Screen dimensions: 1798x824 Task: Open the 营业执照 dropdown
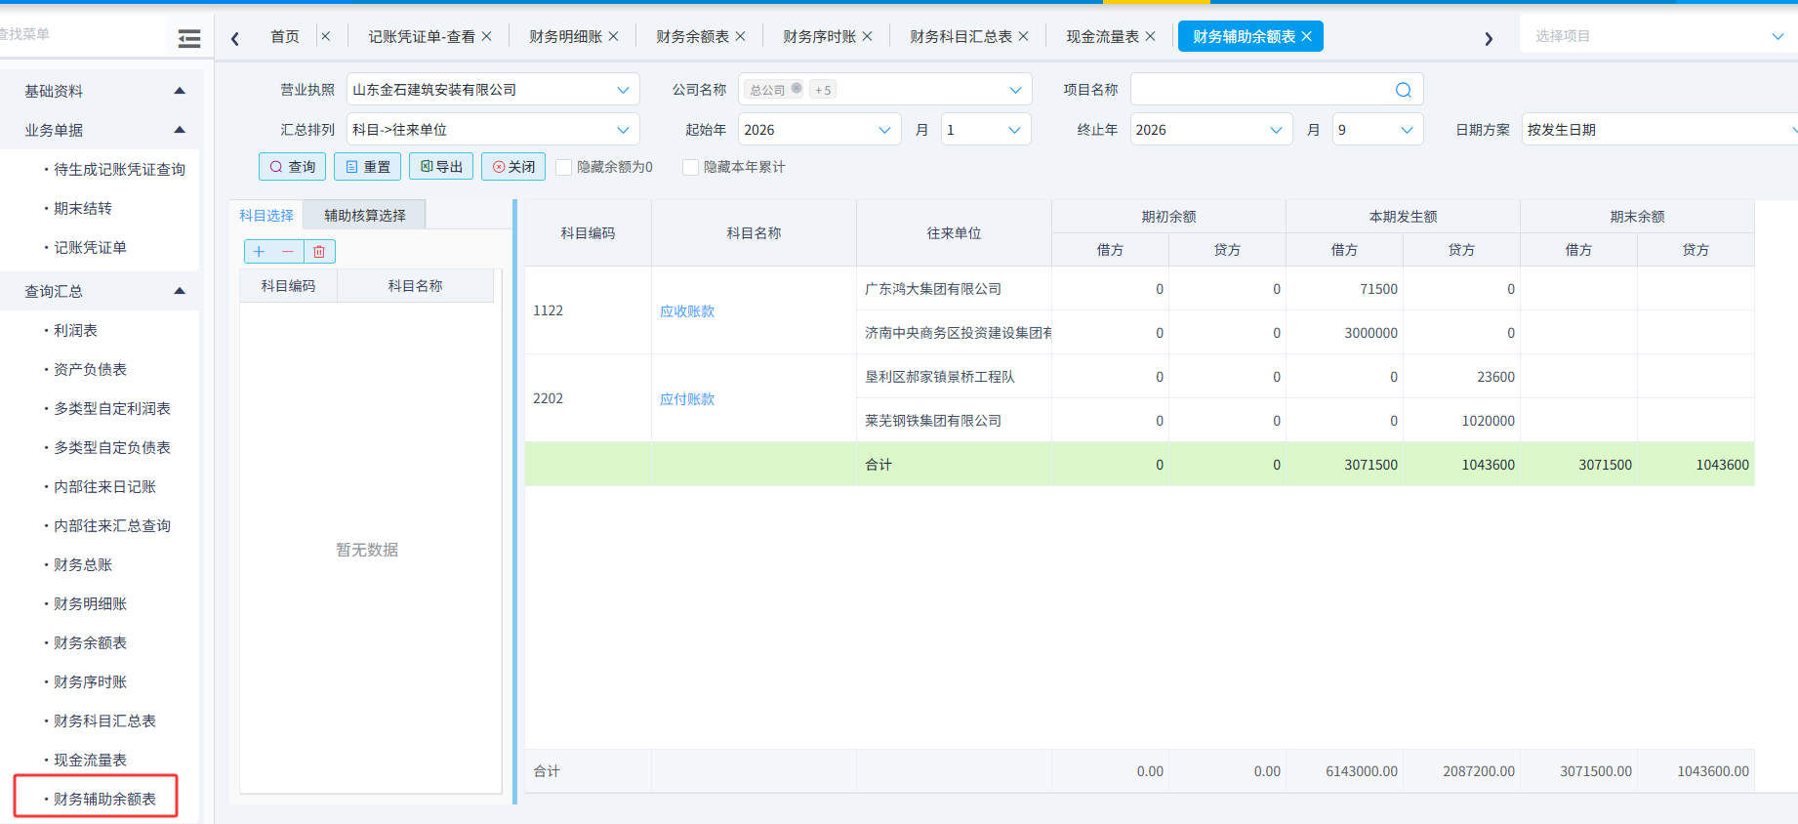(493, 90)
